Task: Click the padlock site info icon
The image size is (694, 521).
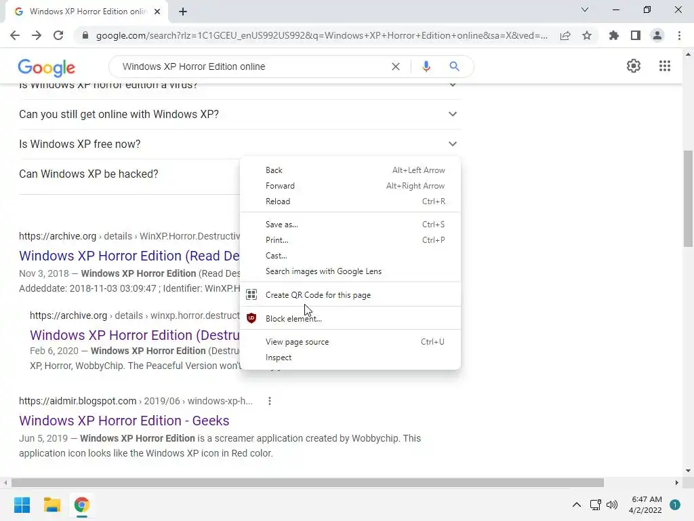Action: [85, 35]
